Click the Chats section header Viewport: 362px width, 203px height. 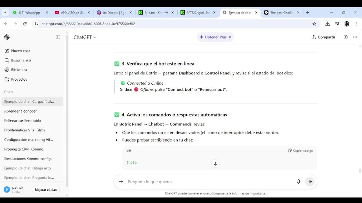(9, 92)
